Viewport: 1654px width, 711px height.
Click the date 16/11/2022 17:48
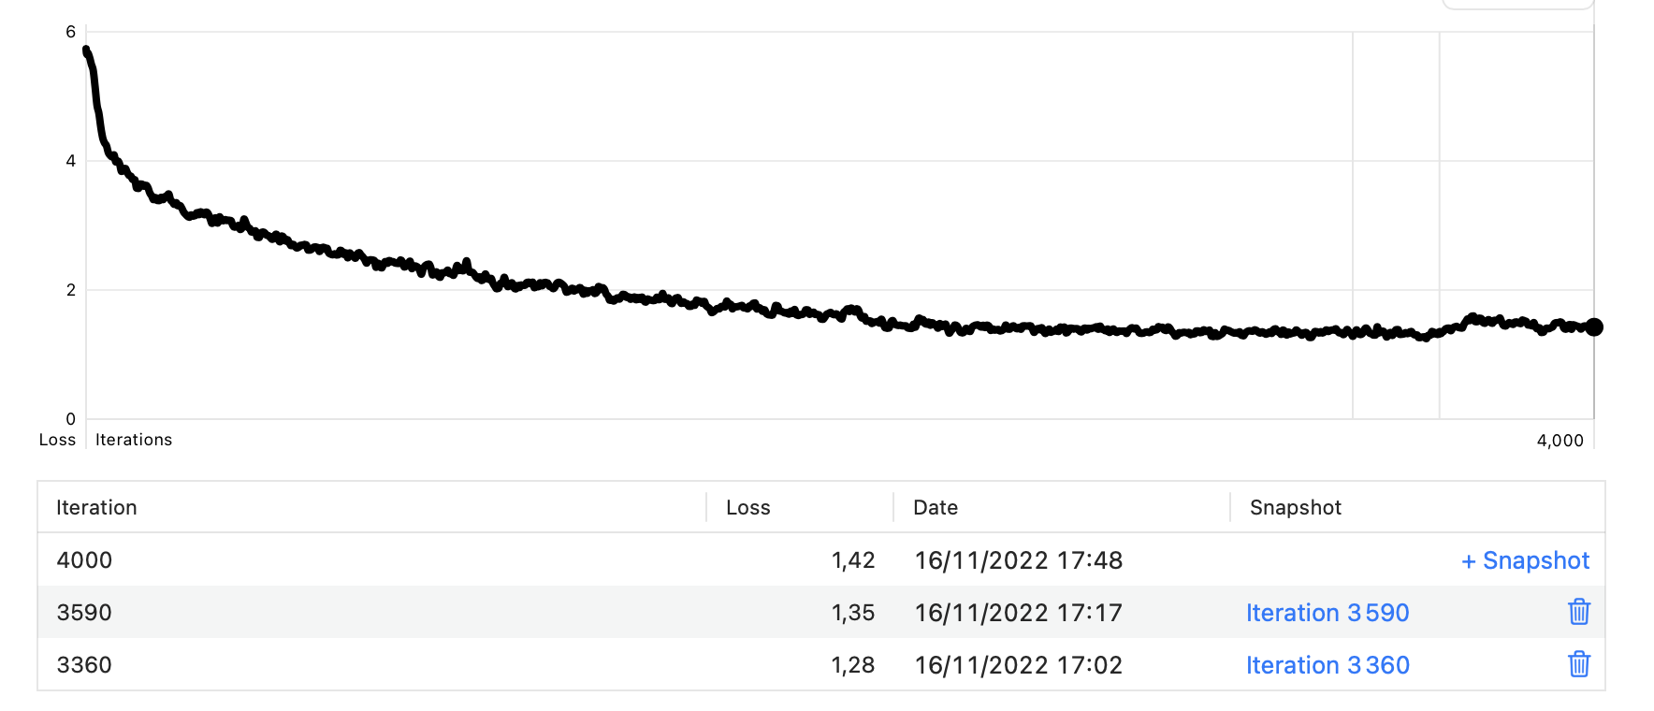click(x=1018, y=560)
